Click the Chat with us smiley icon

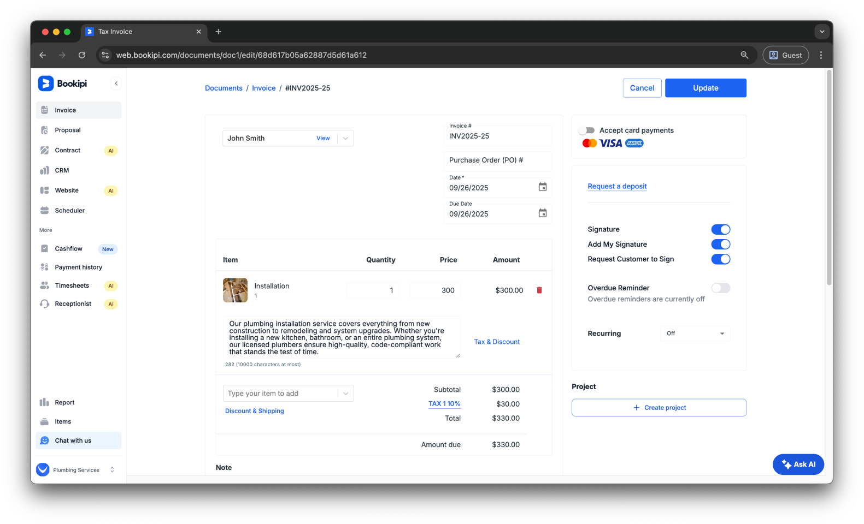click(45, 440)
